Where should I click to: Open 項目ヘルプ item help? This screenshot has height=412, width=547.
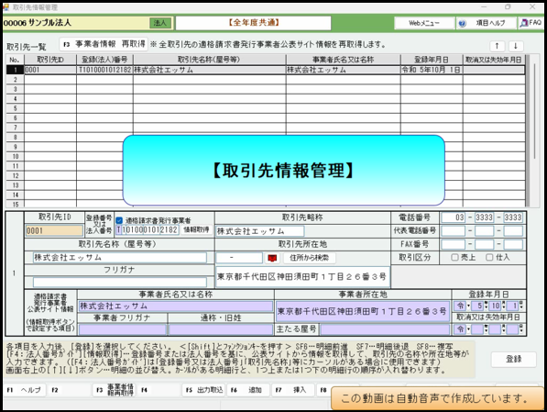tap(486, 23)
